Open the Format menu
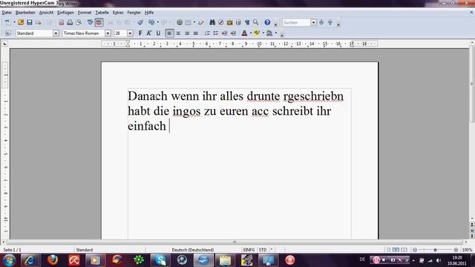475x267 pixels. (85, 13)
